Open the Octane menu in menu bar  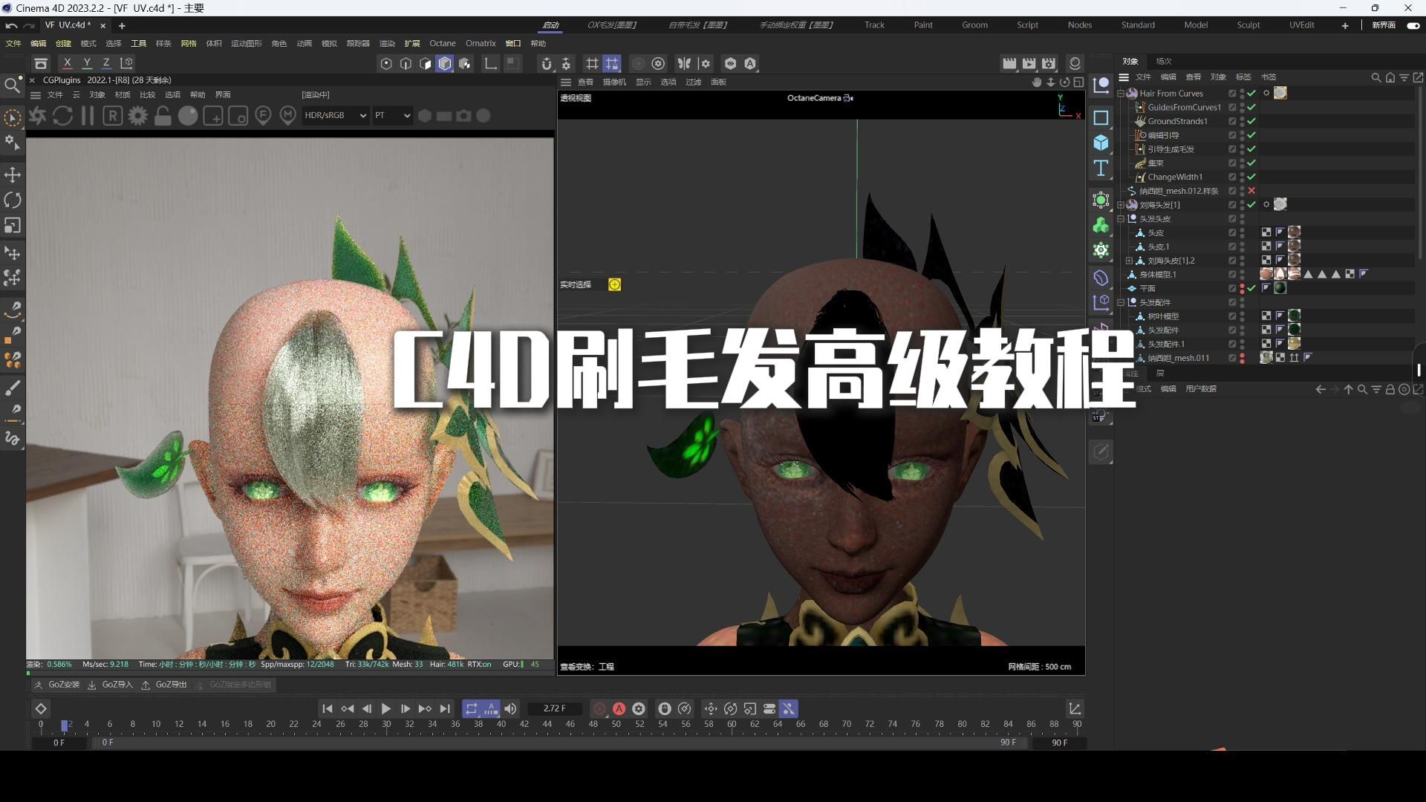(x=443, y=43)
